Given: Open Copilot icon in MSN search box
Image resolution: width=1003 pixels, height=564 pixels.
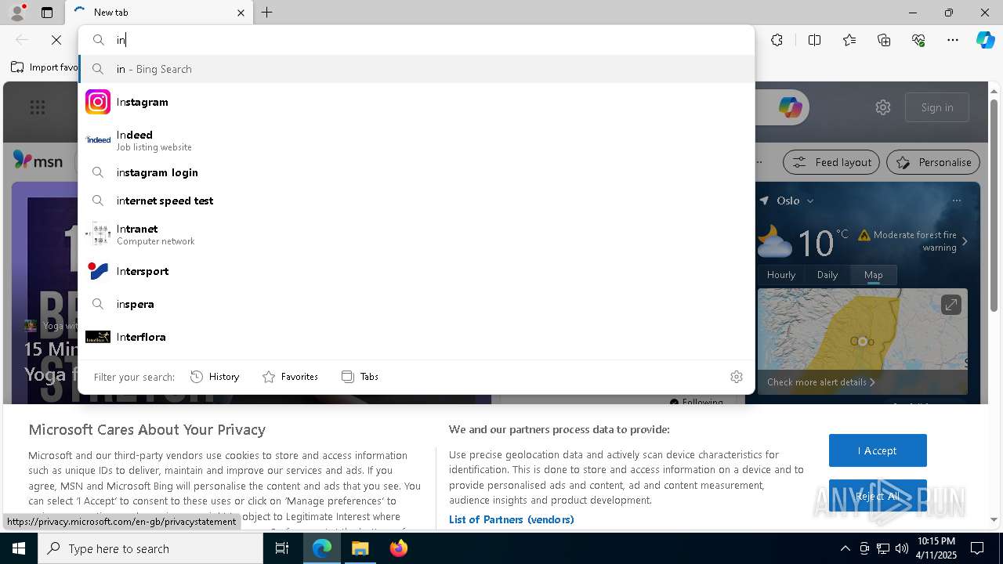Looking at the screenshot, I should pyautogui.click(x=790, y=107).
